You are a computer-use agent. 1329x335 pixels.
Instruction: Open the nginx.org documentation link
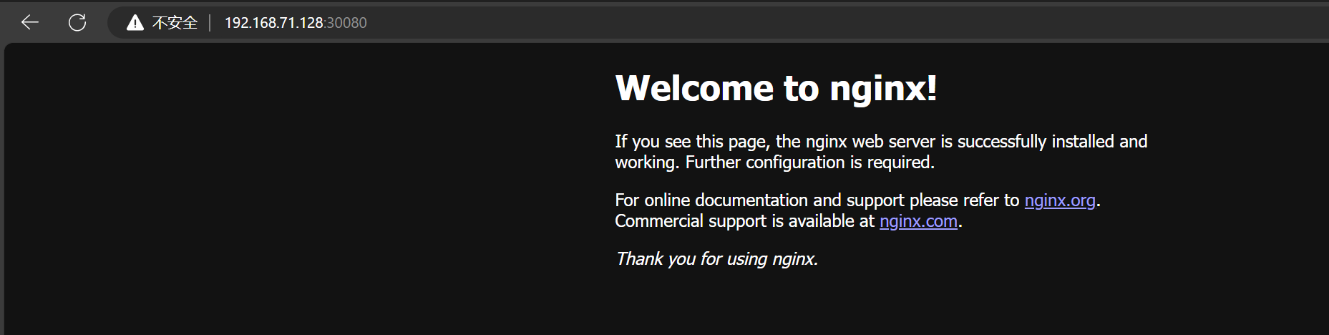point(1060,200)
